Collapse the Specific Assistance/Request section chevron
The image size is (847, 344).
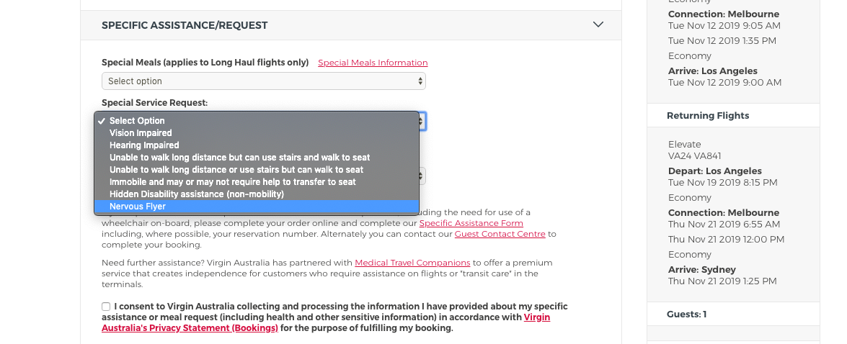[x=598, y=24]
